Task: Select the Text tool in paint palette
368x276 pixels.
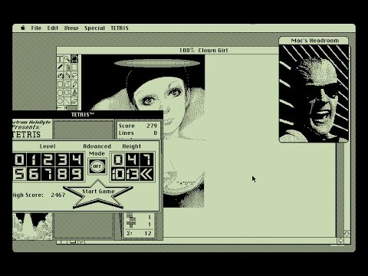Action: (x=60, y=59)
